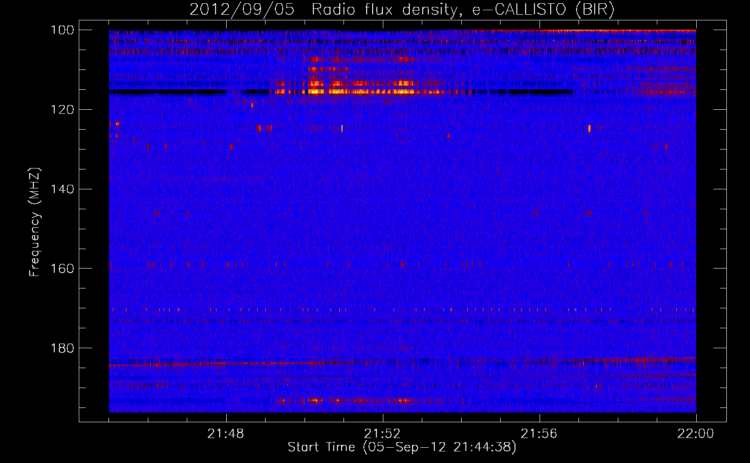The height and width of the screenshot is (463, 750).
Task: Click the 140 frequency tick label
Action: (62, 189)
